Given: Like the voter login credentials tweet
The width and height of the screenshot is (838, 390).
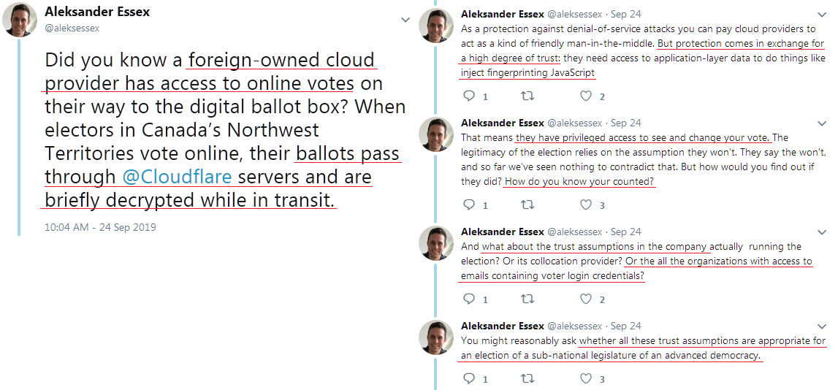Looking at the screenshot, I should click(585, 299).
